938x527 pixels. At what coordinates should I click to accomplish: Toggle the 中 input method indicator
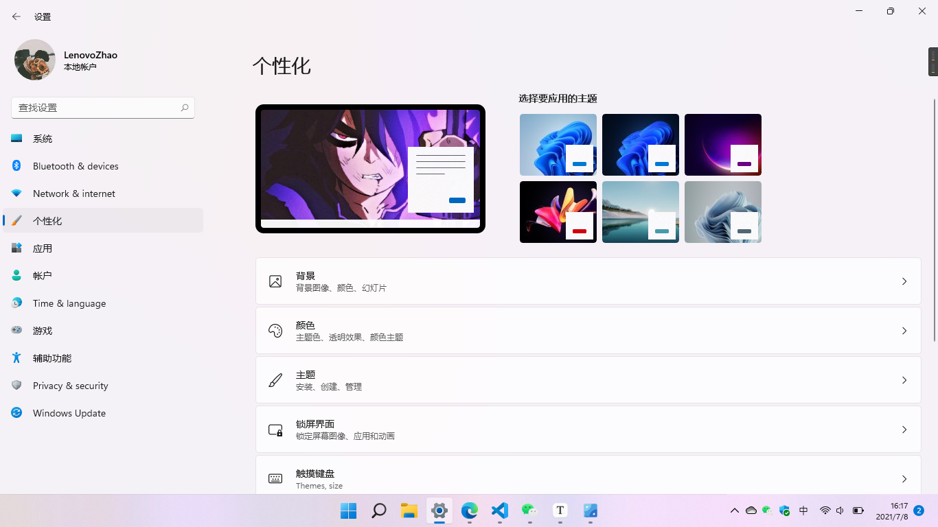coord(804,511)
